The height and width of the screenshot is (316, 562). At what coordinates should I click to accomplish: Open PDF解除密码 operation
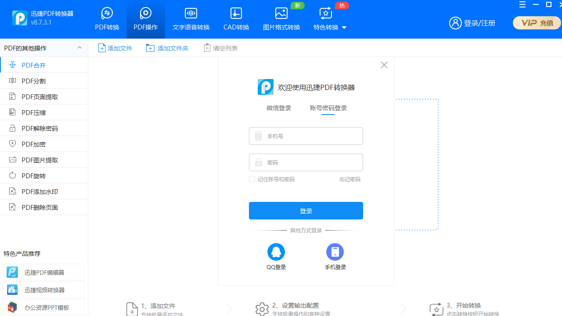coord(44,128)
